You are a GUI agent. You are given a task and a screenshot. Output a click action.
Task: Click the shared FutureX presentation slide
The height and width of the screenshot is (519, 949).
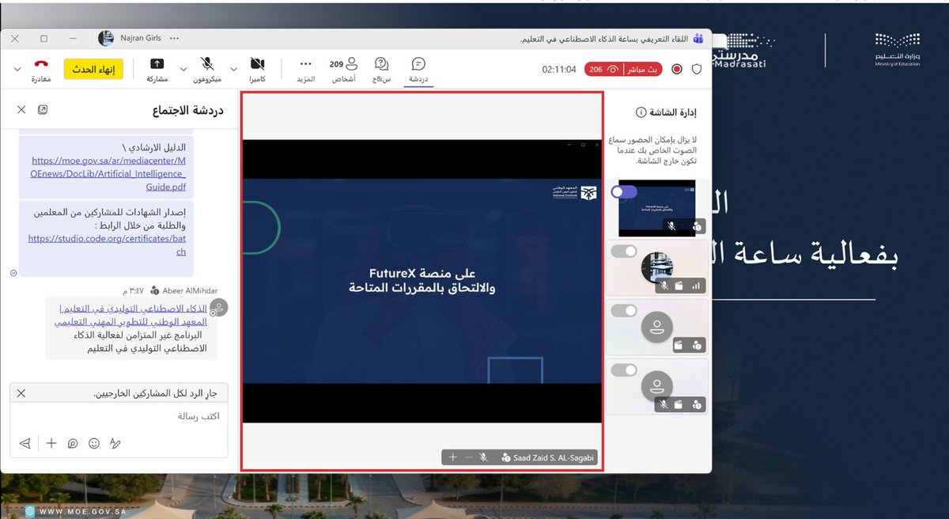click(x=422, y=282)
